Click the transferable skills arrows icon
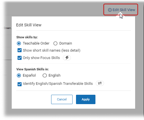Image resolution: width=144 pixels, height=120 pixels. point(100,83)
